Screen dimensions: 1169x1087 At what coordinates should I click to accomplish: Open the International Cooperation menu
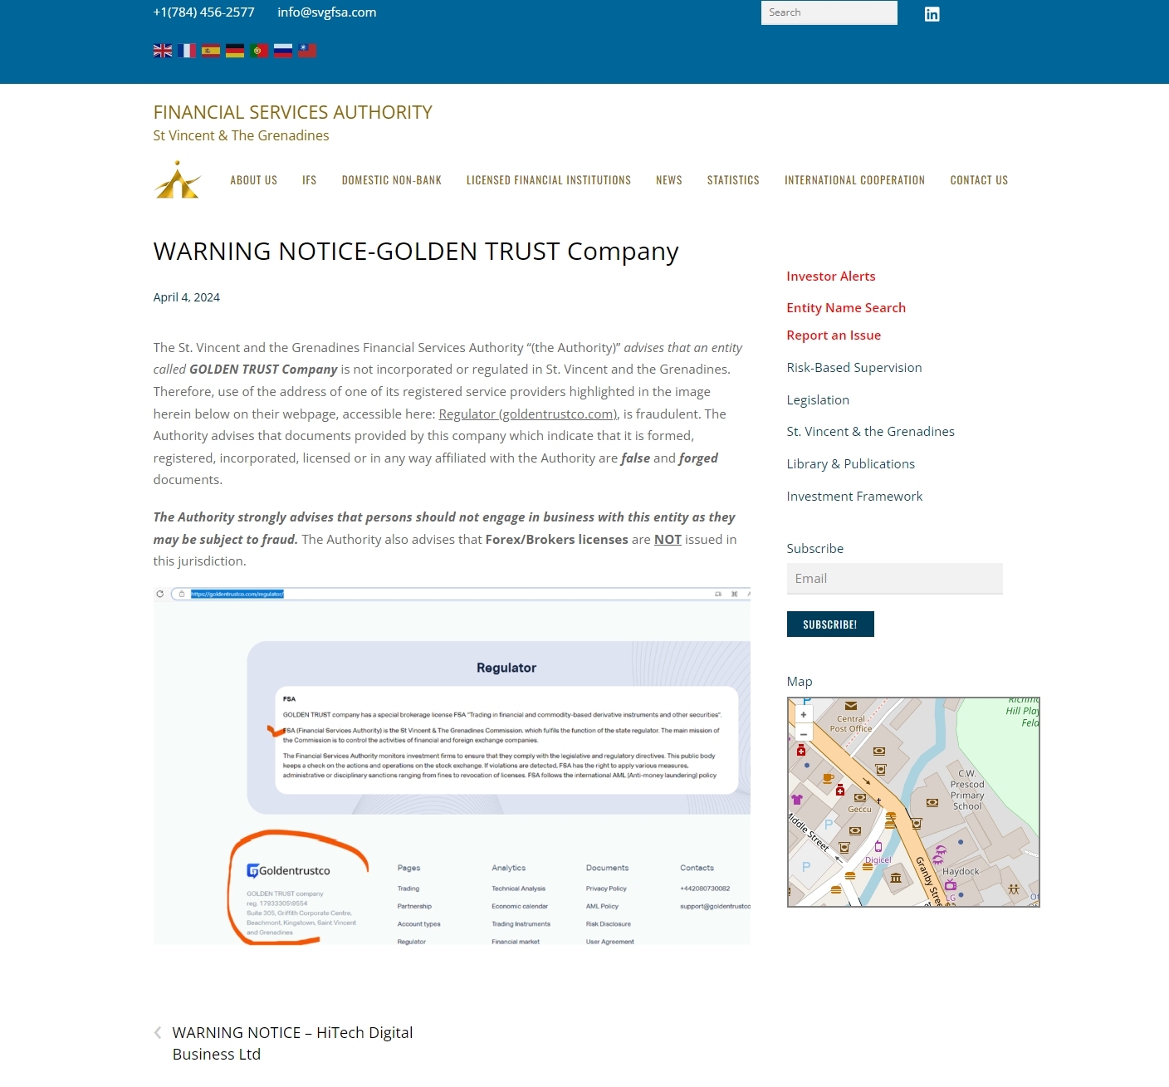click(854, 180)
